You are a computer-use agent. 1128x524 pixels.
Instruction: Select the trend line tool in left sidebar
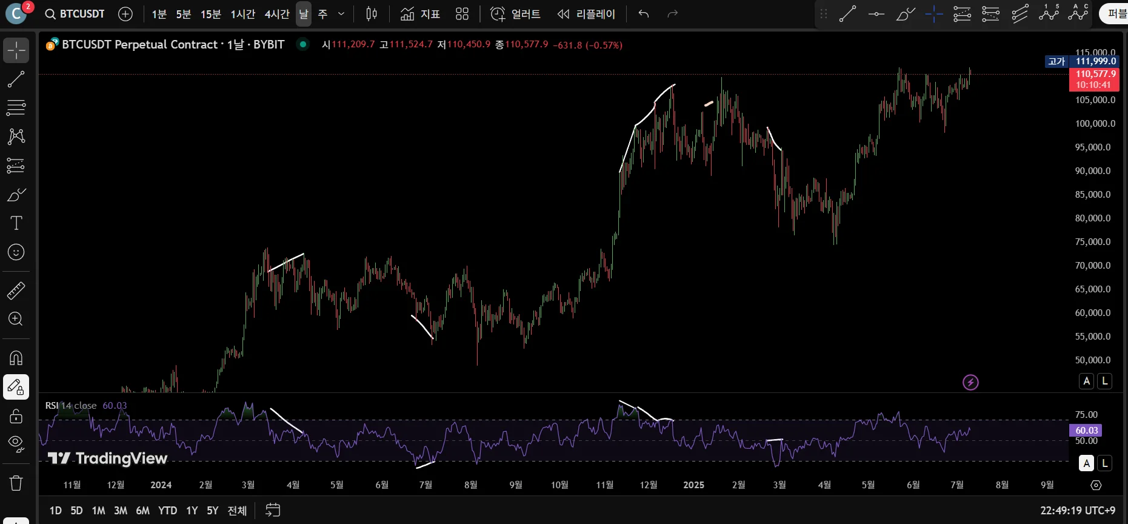tap(16, 79)
